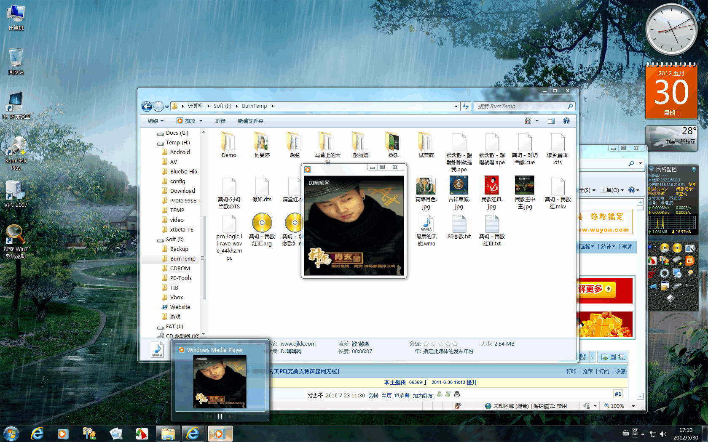This screenshot has height=442, width=708.
Task: Click 打印 link in forum page
Action: pyautogui.click(x=571, y=371)
